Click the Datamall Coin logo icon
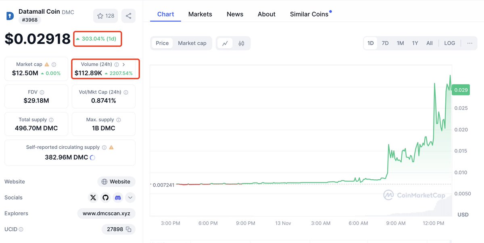The image size is (484, 243). point(10,16)
